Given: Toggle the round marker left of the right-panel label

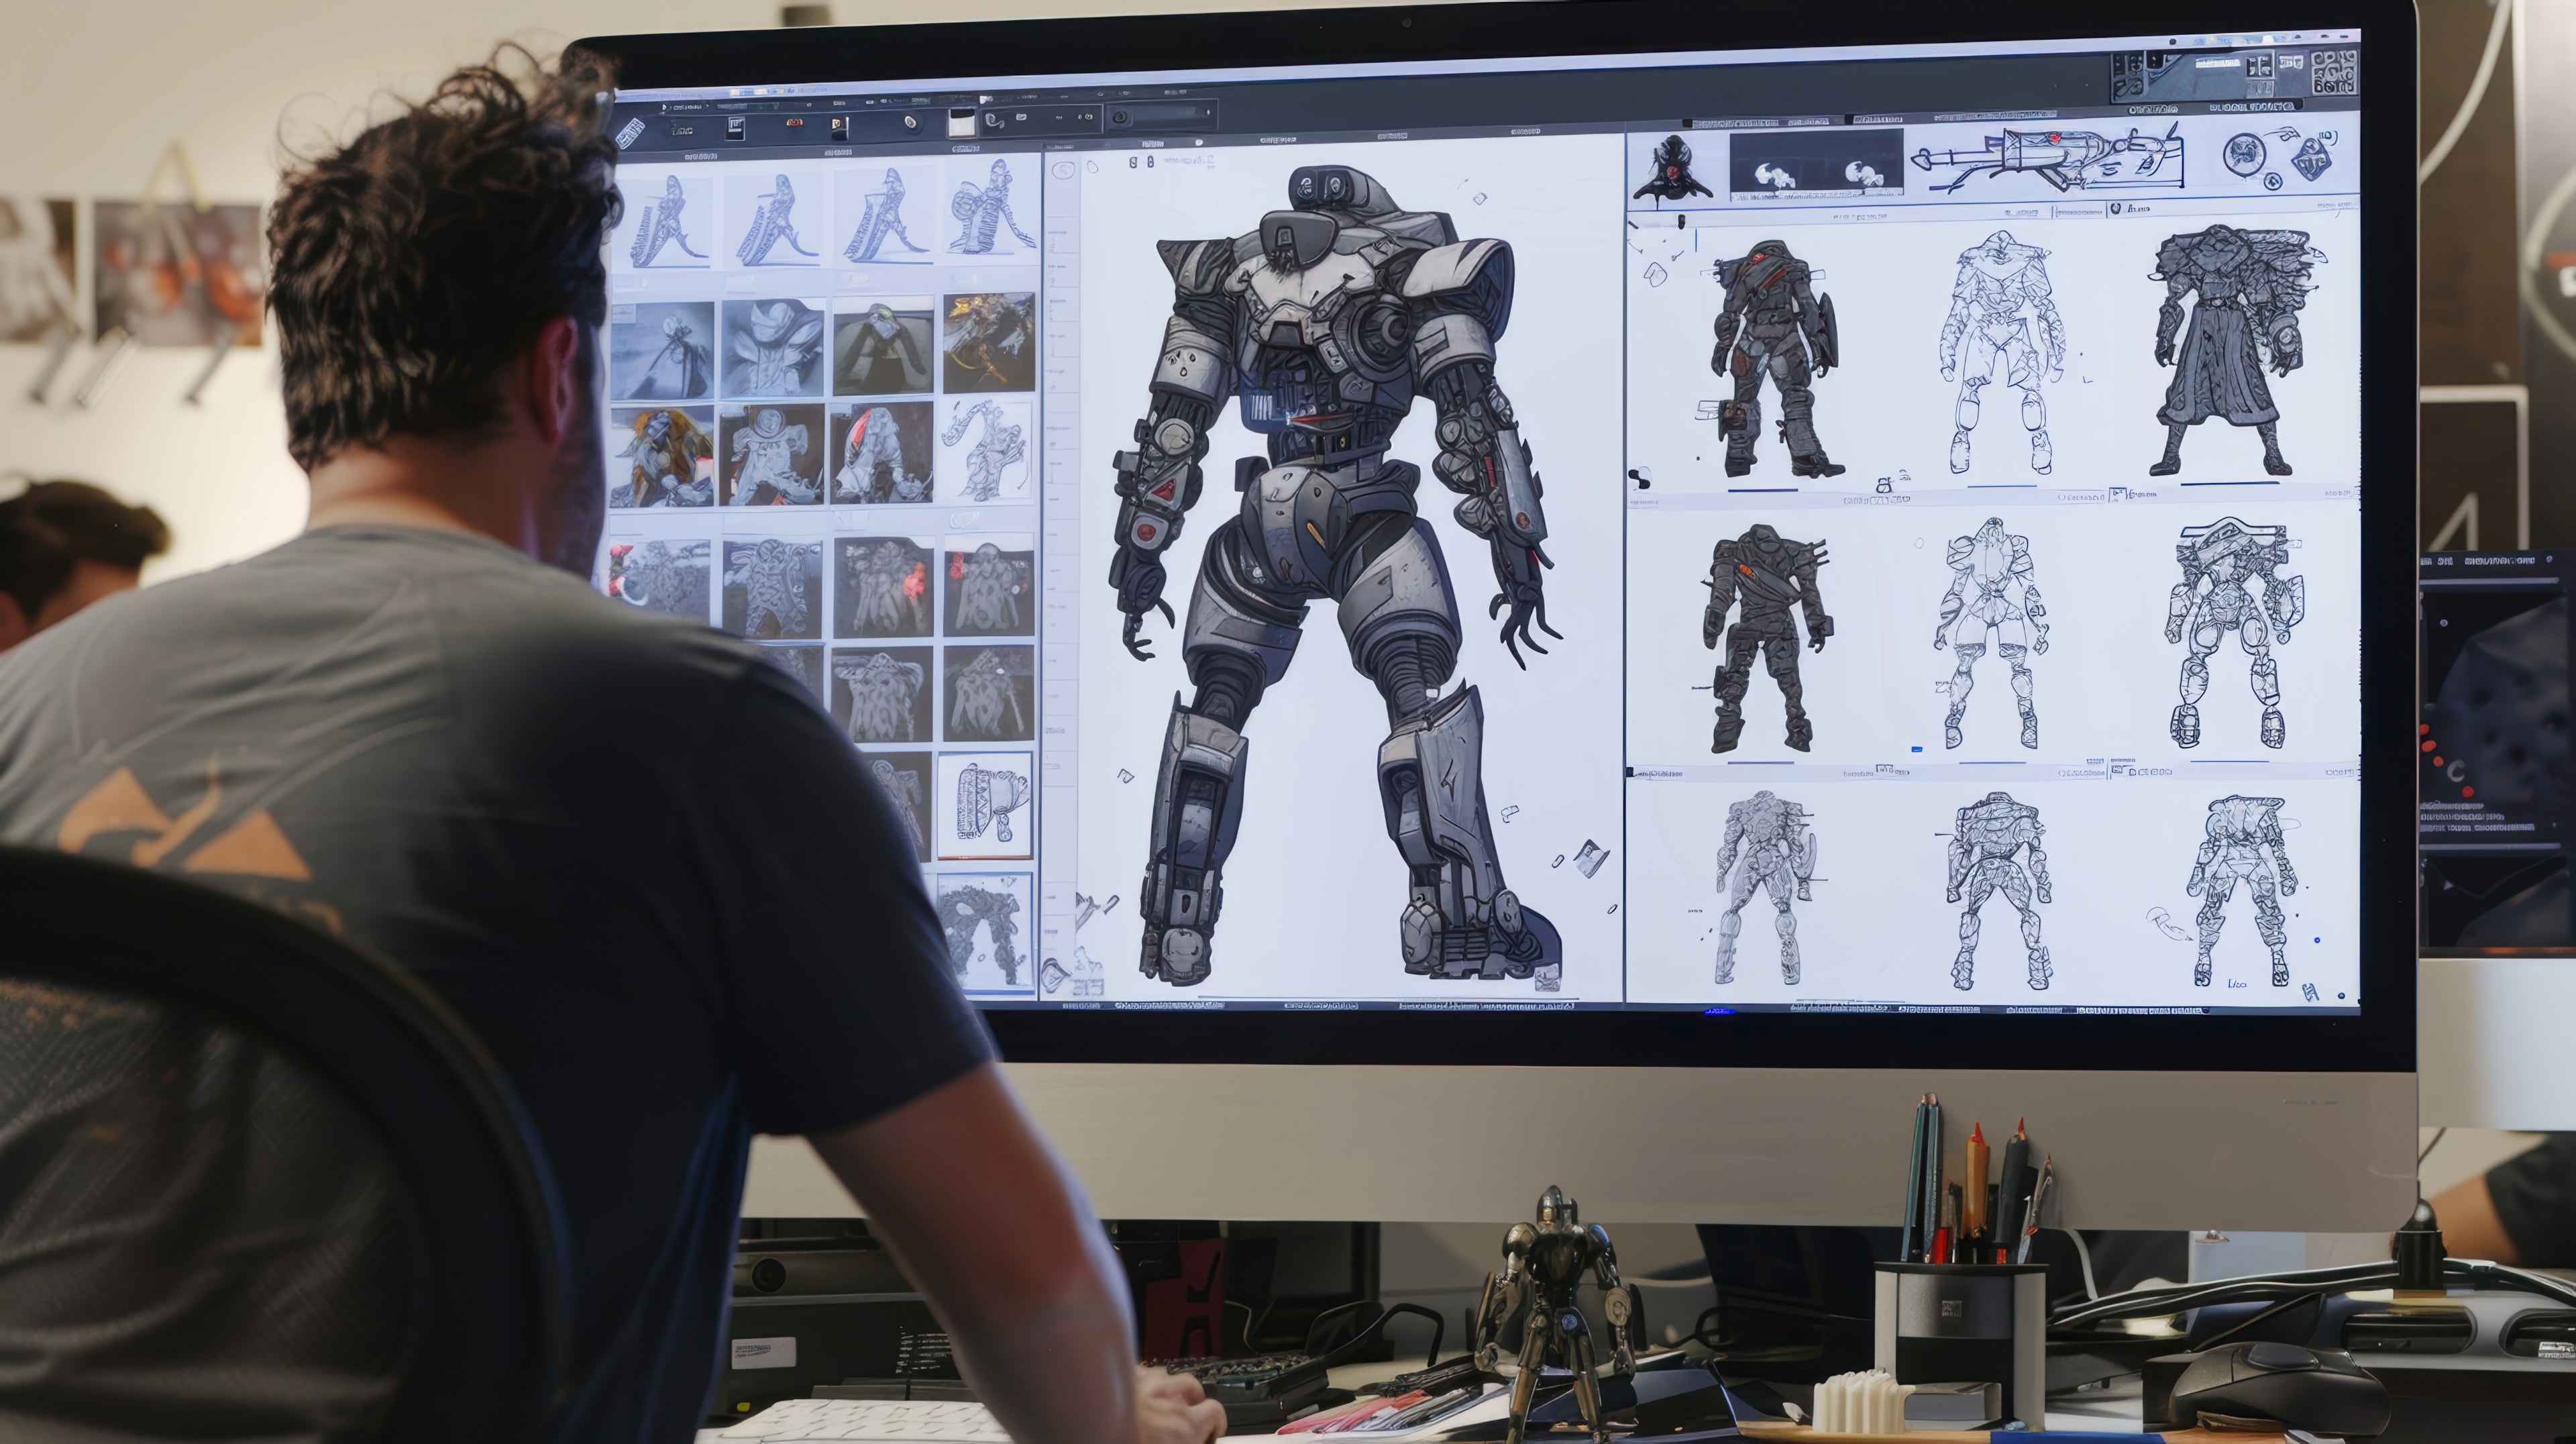Looking at the screenshot, I should pyautogui.click(x=2116, y=209).
